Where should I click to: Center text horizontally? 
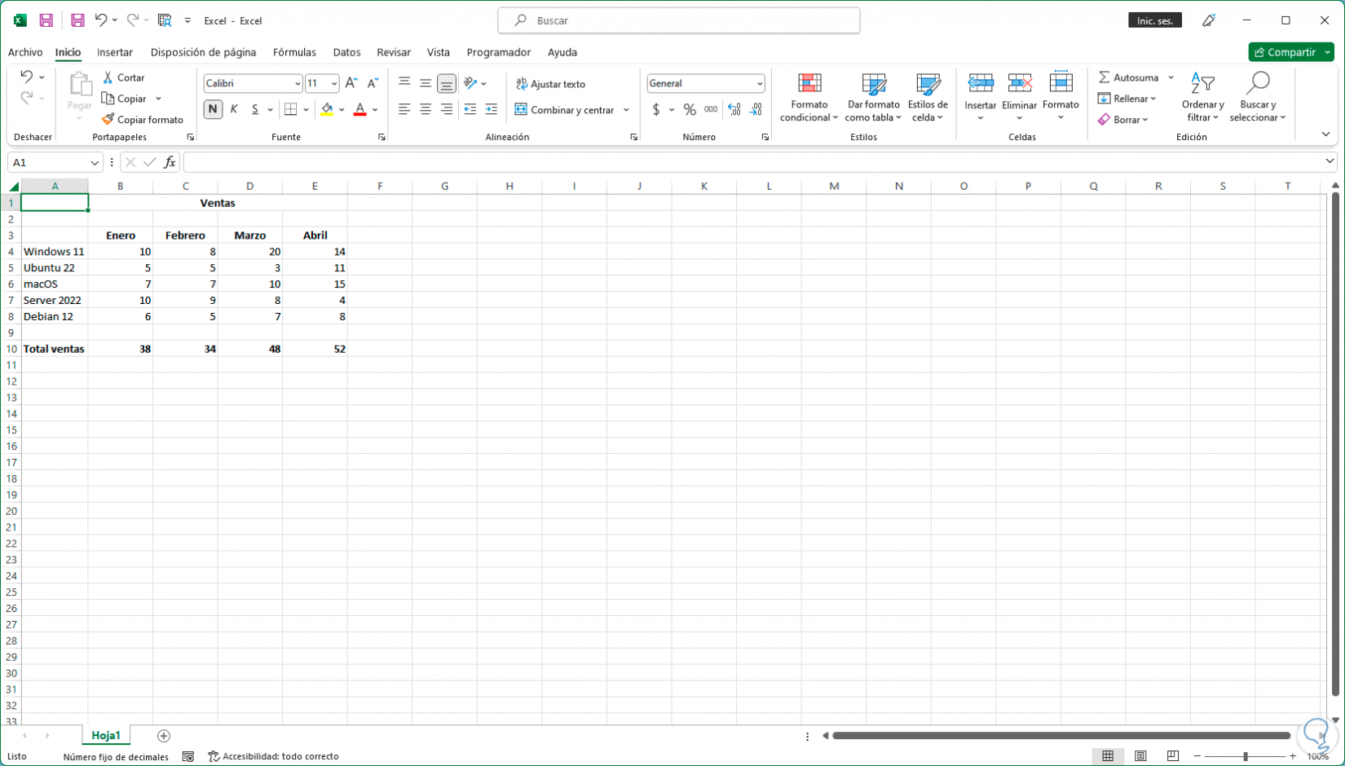pos(426,109)
